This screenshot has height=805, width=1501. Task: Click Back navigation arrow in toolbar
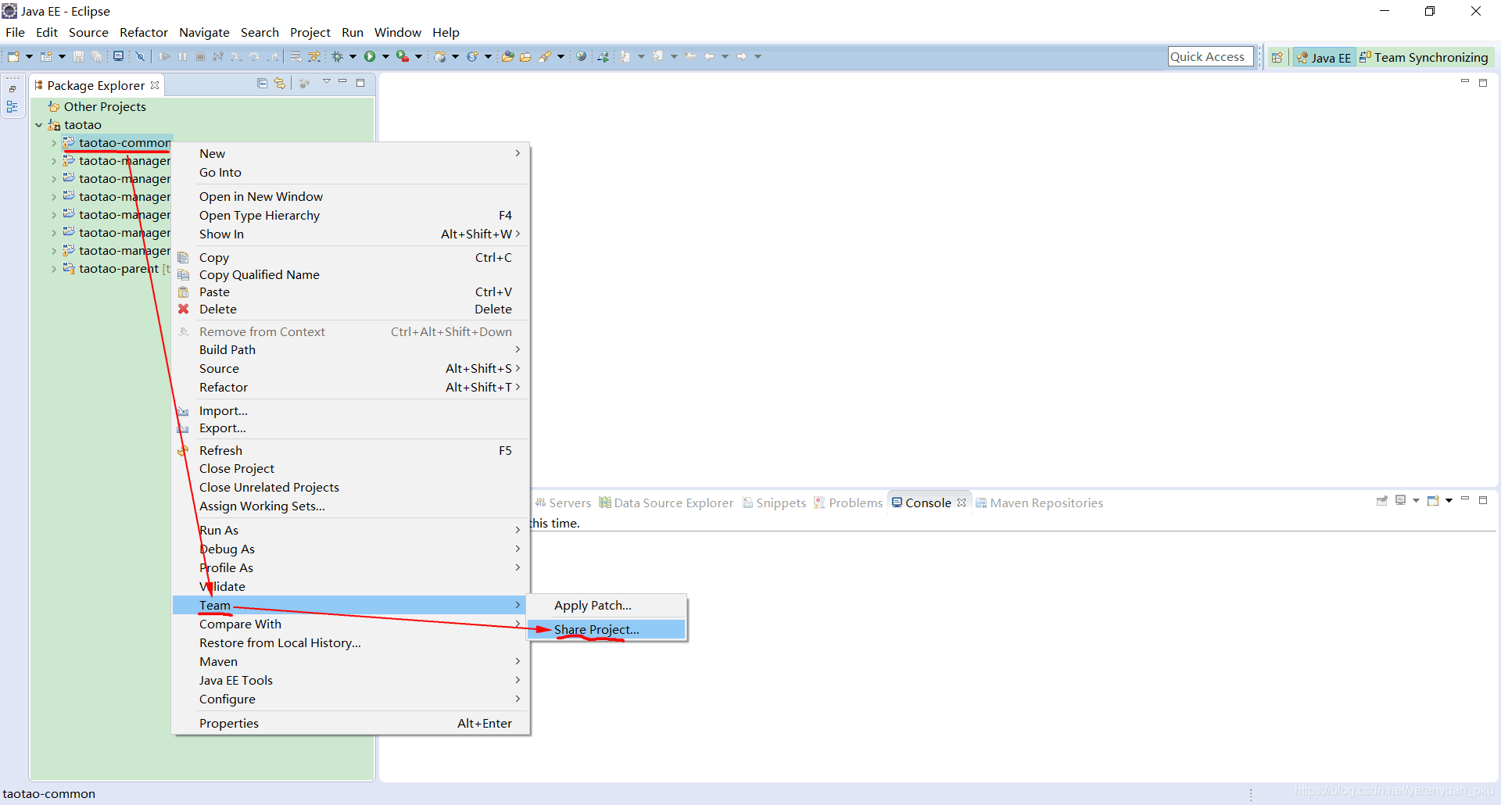[709, 56]
